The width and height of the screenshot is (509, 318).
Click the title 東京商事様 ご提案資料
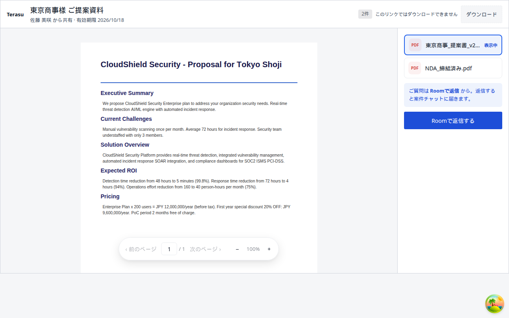67,10
